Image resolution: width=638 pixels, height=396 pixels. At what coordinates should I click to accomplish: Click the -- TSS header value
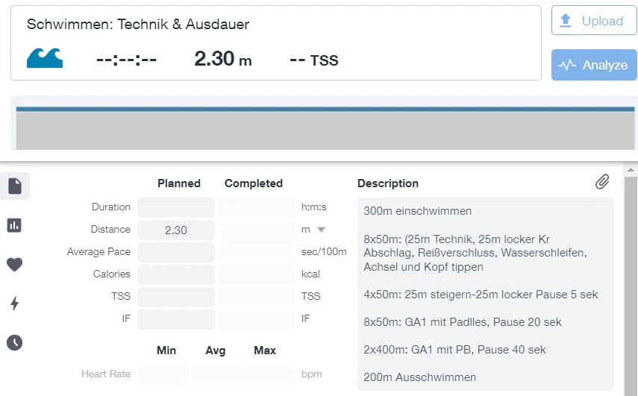tap(313, 60)
